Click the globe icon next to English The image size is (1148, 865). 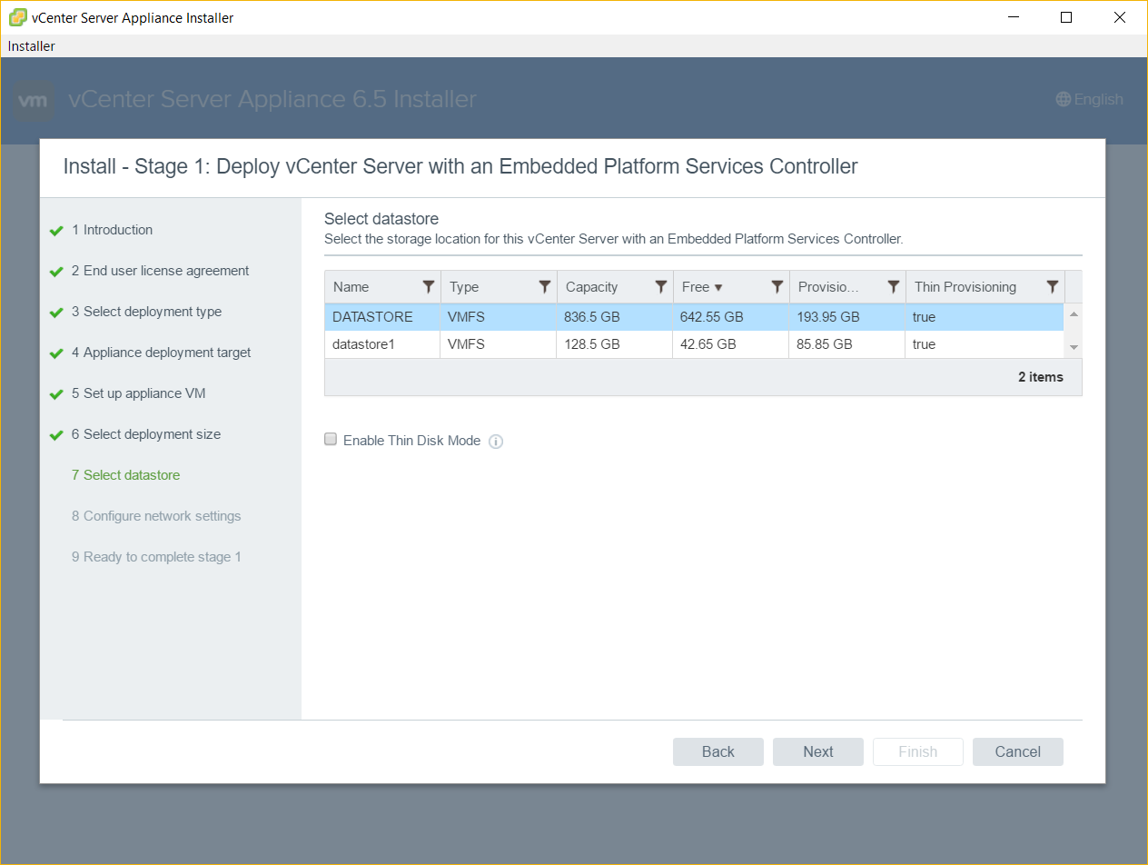pos(1064,100)
